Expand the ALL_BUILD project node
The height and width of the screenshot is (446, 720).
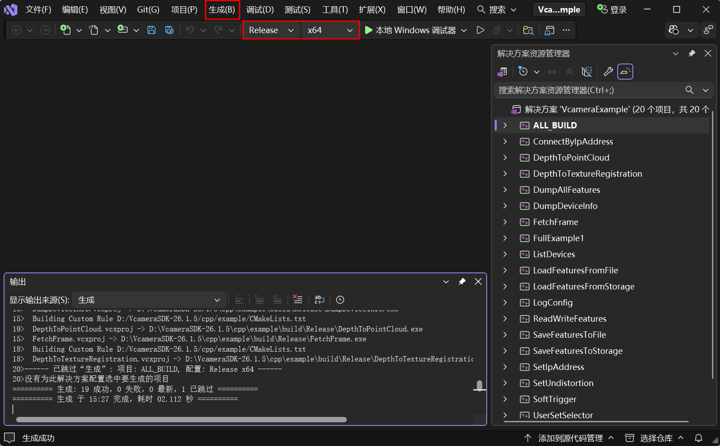point(505,125)
